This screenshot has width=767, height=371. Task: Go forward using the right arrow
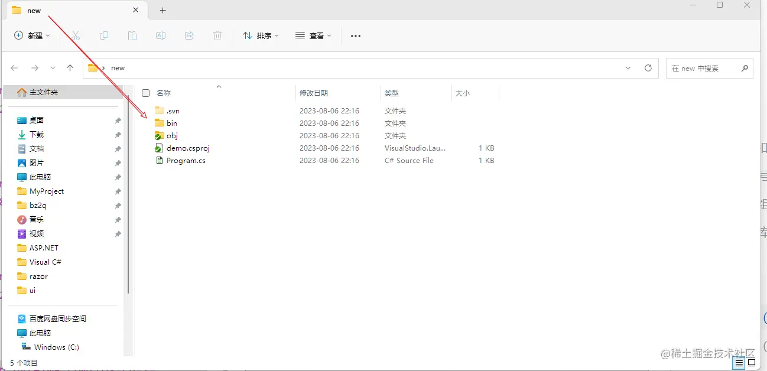click(35, 68)
